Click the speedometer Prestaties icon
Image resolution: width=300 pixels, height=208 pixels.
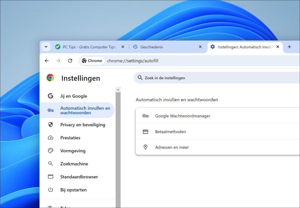(50, 138)
